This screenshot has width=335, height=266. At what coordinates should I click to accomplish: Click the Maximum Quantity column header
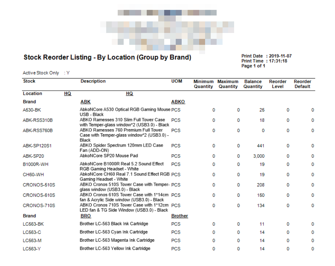tap(228, 84)
